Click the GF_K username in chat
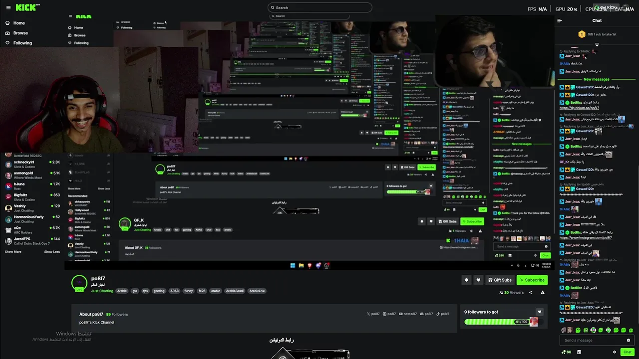The width and height of the screenshot is (639, 359). coord(564,162)
